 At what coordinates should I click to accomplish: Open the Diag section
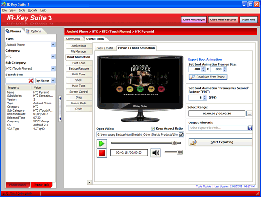tap(79, 97)
